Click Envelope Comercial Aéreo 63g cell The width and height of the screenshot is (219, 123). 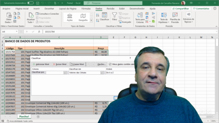click(x=59, y=106)
